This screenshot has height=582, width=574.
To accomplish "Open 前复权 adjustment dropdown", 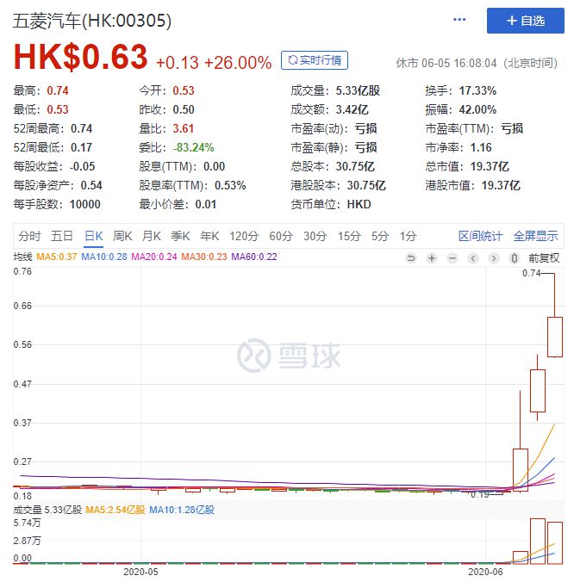I will (544, 258).
